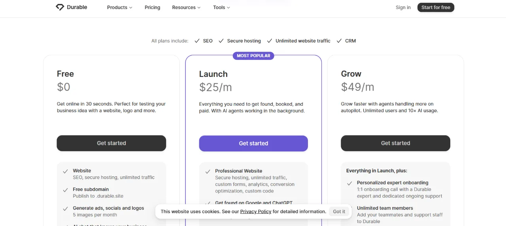Go to the Pricing page

[x=153, y=7]
